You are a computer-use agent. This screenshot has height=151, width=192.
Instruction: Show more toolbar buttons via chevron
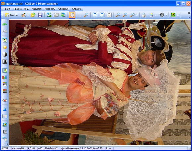[189, 13]
